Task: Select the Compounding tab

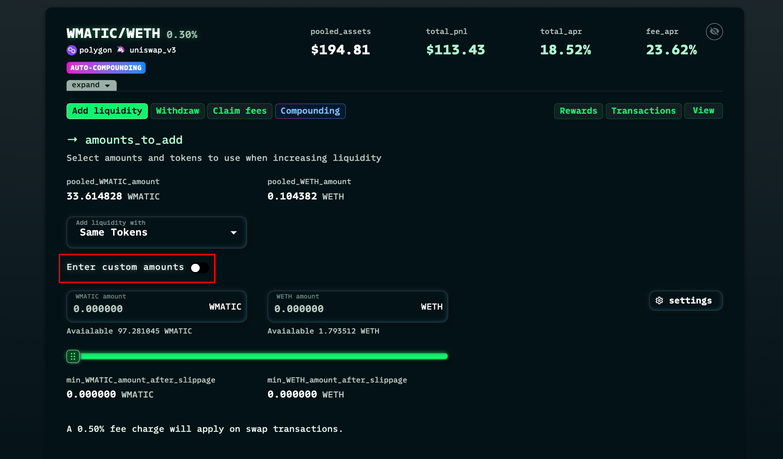Action: (310, 111)
